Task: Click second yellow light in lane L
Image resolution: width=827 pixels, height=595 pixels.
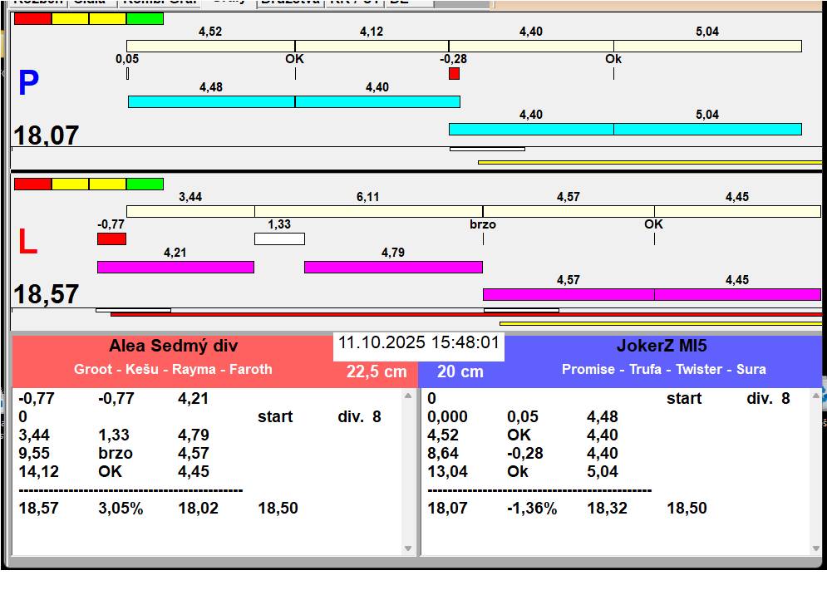Action: tap(107, 184)
